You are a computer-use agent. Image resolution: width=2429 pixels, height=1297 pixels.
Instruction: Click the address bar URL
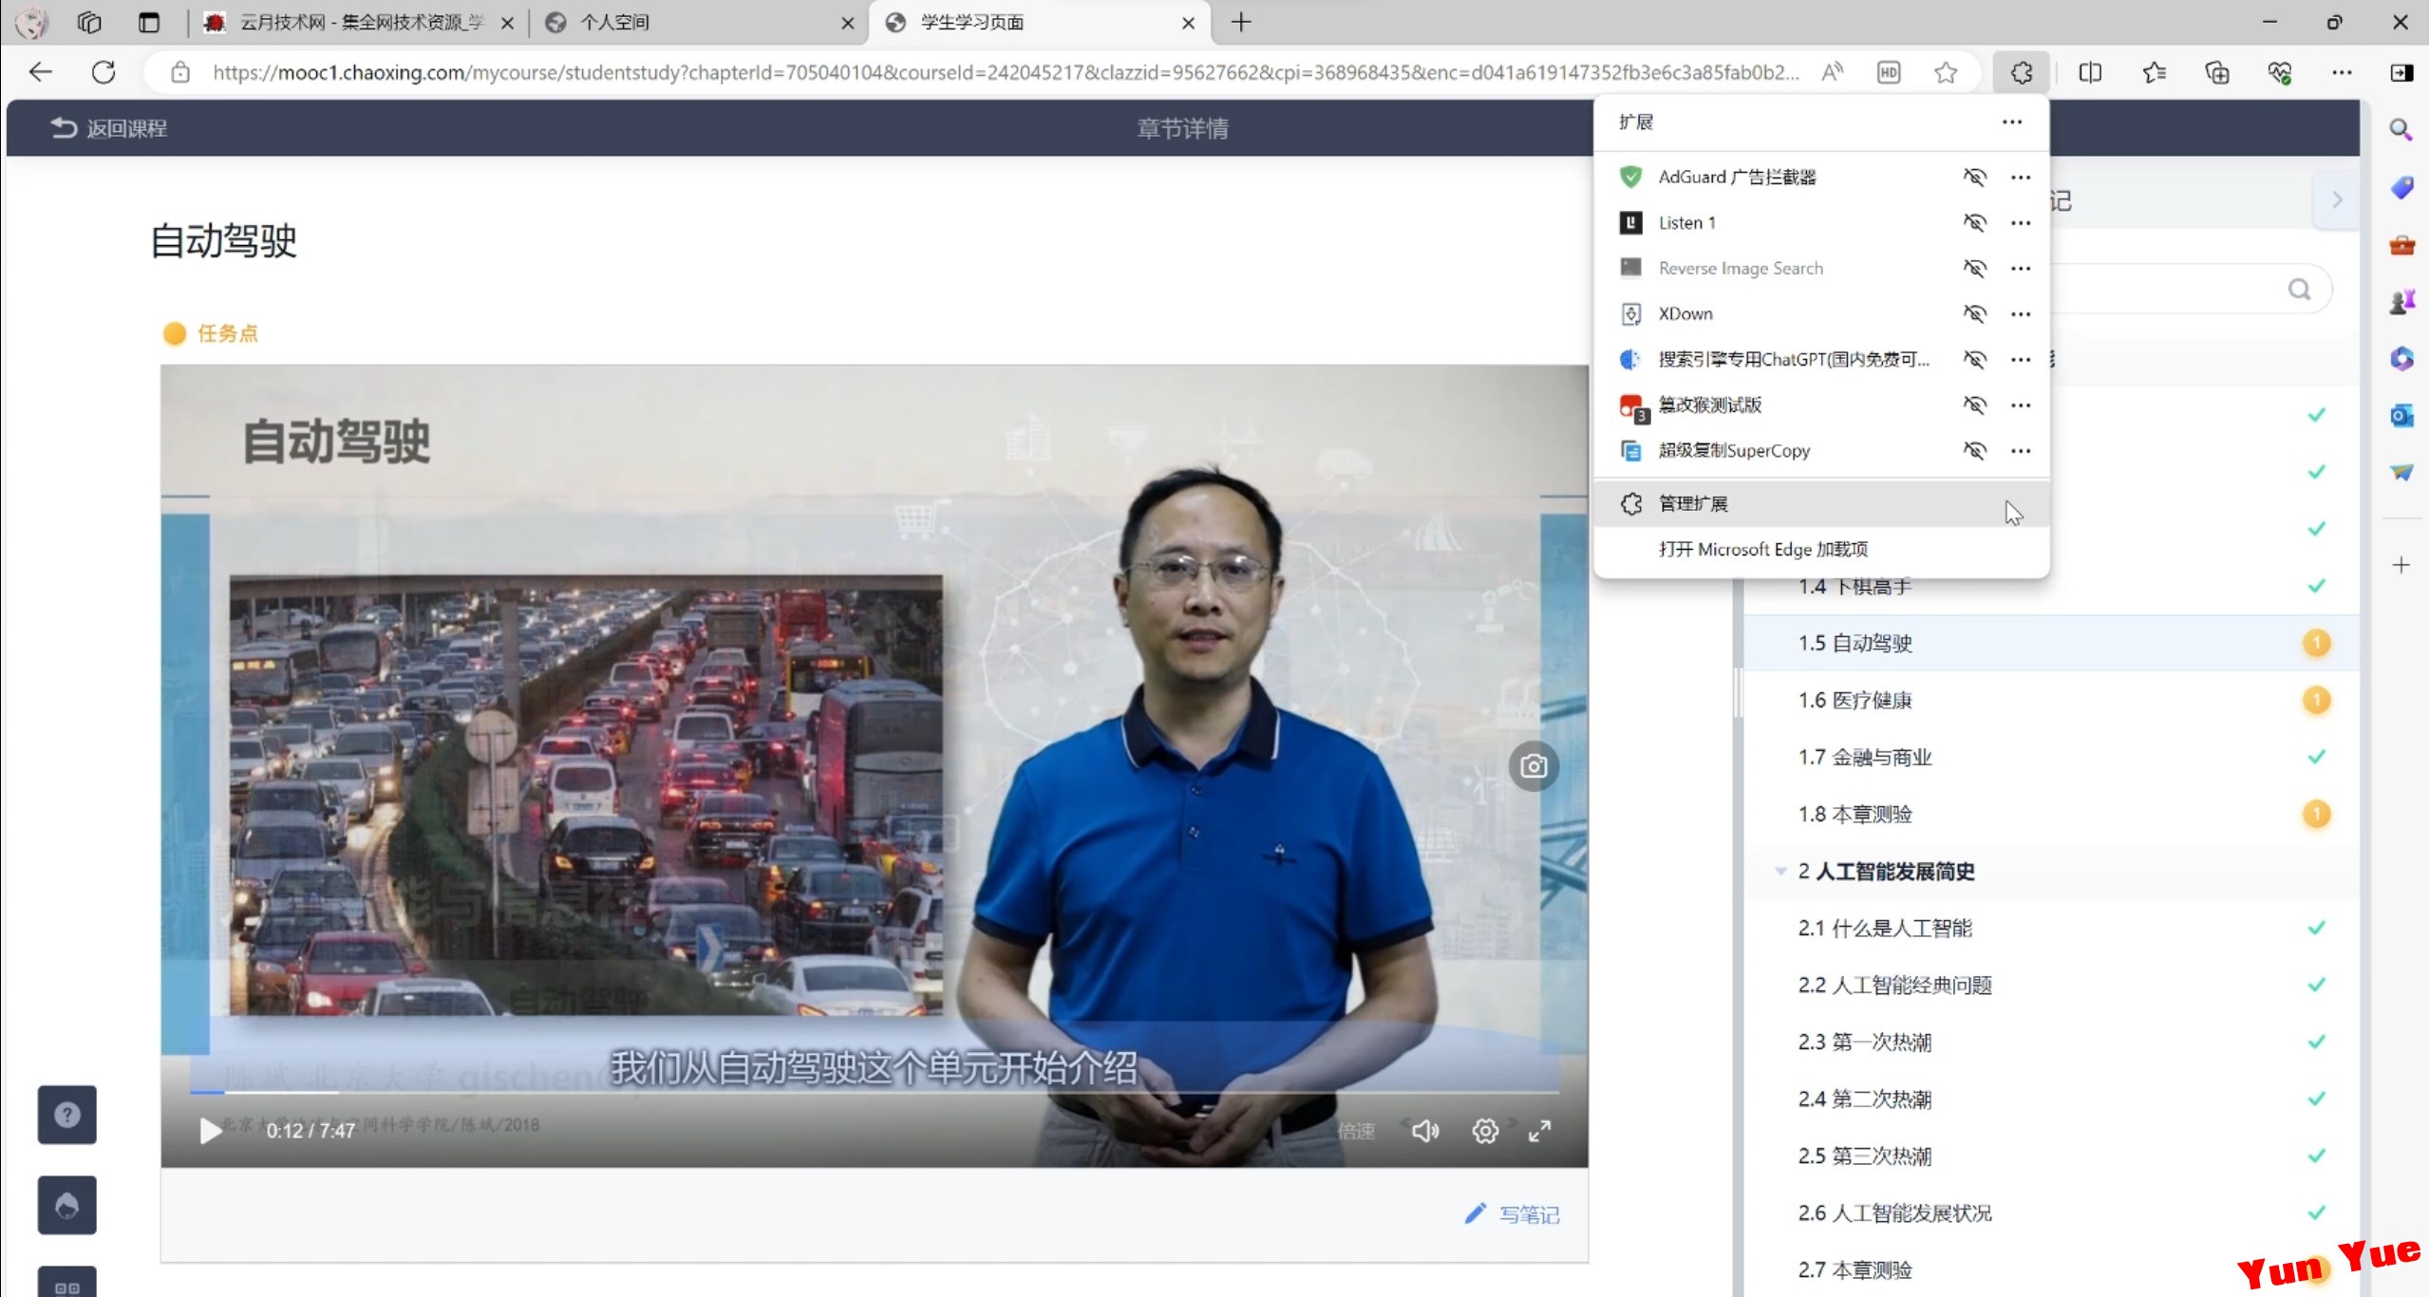(1005, 72)
